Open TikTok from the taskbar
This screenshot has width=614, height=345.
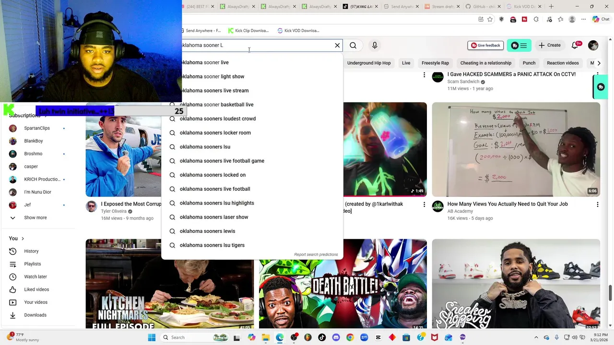[322, 337]
